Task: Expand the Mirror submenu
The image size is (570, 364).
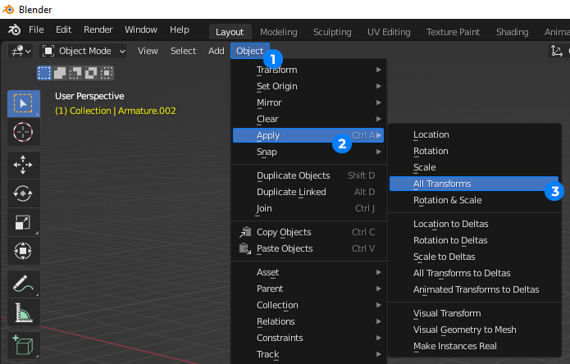Action: [308, 102]
